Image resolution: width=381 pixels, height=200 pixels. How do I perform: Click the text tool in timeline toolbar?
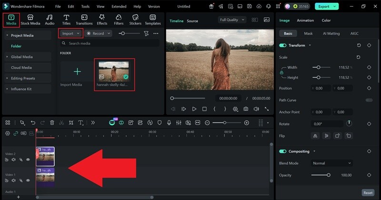click(80, 123)
